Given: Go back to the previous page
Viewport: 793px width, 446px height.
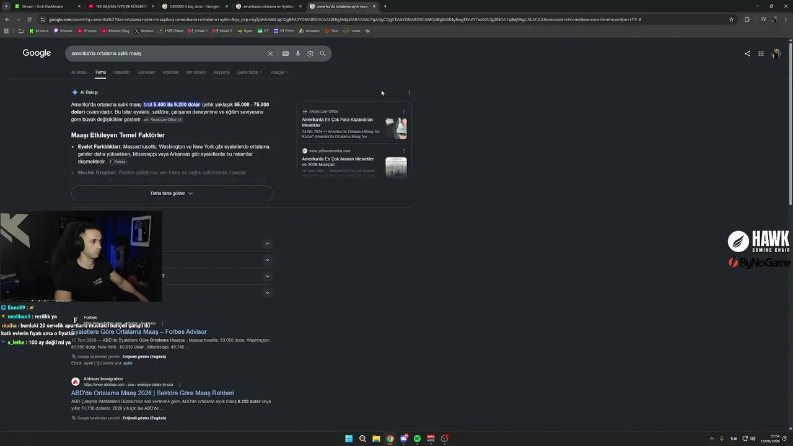Looking at the screenshot, I should [x=7, y=19].
